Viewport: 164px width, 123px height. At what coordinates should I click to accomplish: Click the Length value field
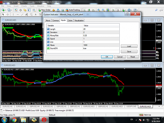pos(101,29)
